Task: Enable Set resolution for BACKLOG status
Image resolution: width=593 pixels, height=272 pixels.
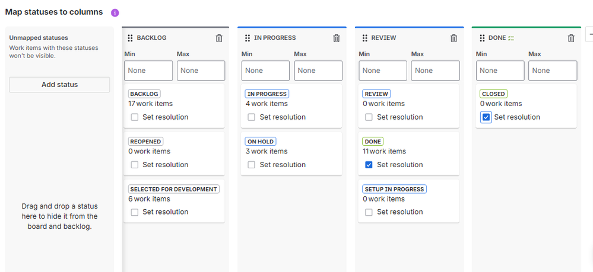Action: point(135,117)
